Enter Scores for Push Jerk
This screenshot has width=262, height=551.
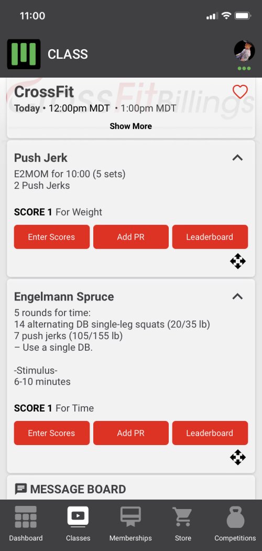[52, 237]
